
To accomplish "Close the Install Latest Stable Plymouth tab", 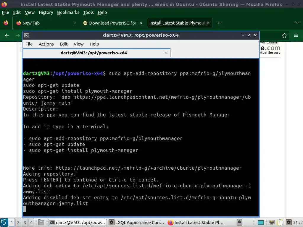I will [208, 23].
